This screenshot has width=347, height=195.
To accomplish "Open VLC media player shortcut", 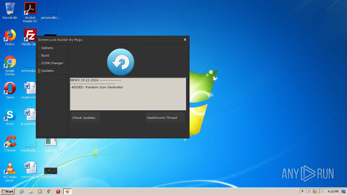I will (x=10, y=172).
